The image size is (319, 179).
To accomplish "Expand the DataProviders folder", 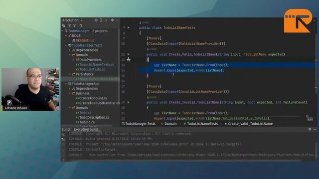I will tap(73, 60).
